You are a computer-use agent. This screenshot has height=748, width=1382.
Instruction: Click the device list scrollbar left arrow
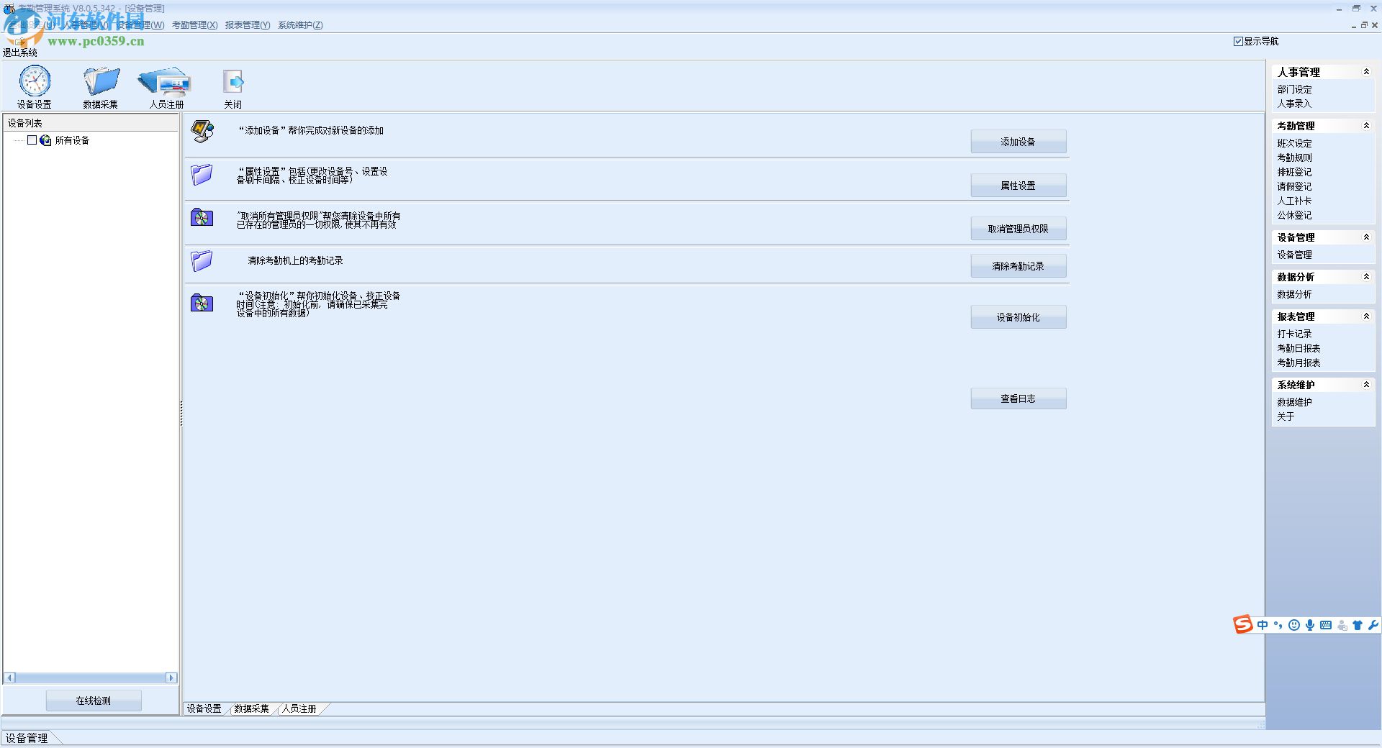click(9, 678)
